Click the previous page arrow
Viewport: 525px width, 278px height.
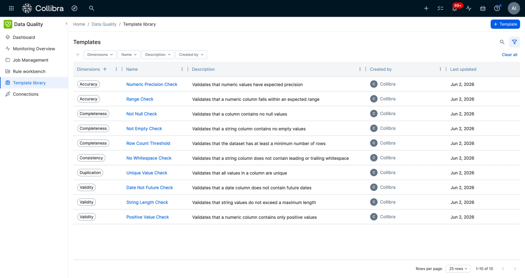(503, 269)
